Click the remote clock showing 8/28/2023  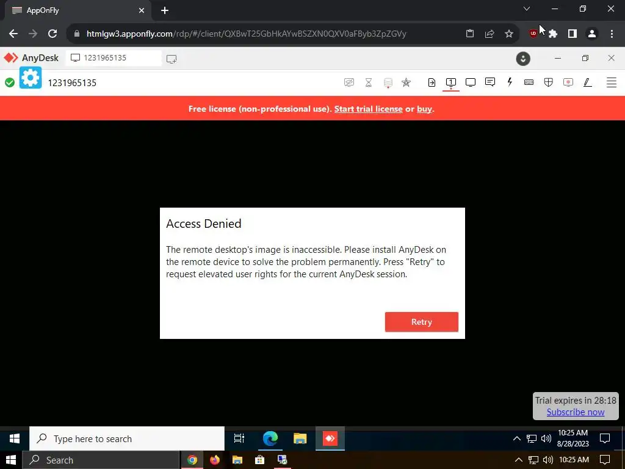(573, 438)
